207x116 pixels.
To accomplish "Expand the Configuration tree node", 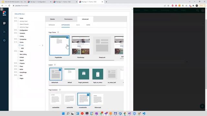I will [x=16, y=30].
